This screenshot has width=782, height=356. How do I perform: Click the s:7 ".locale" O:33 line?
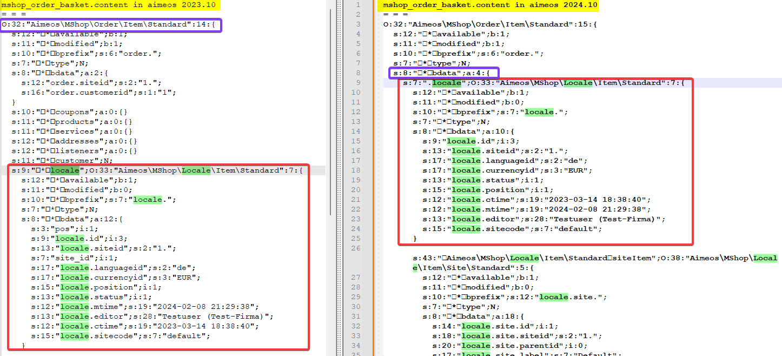[x=544, y=83]
